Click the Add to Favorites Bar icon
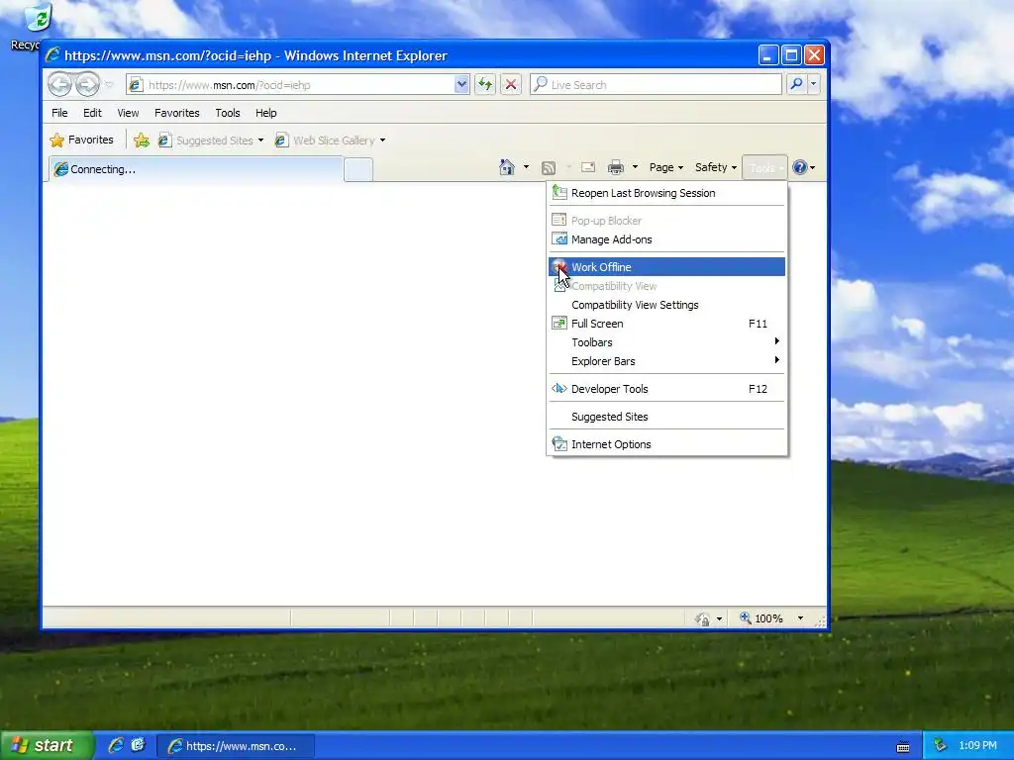This screenshot has width=1014, height=760. coord(141,141)
